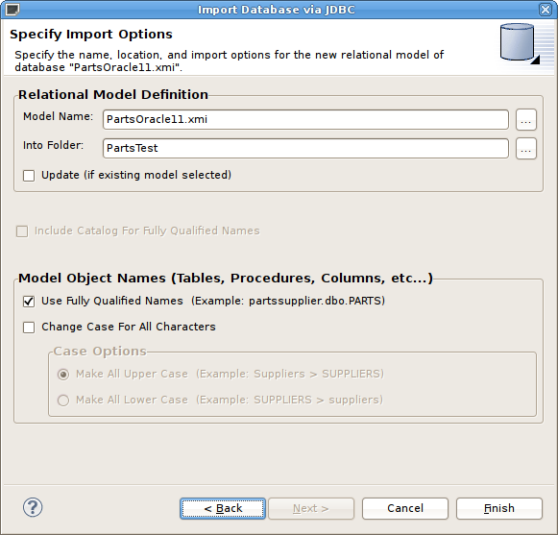Click the Into Folder text field
The height and width of the screenshot is (535, 558).
point(305,149)
